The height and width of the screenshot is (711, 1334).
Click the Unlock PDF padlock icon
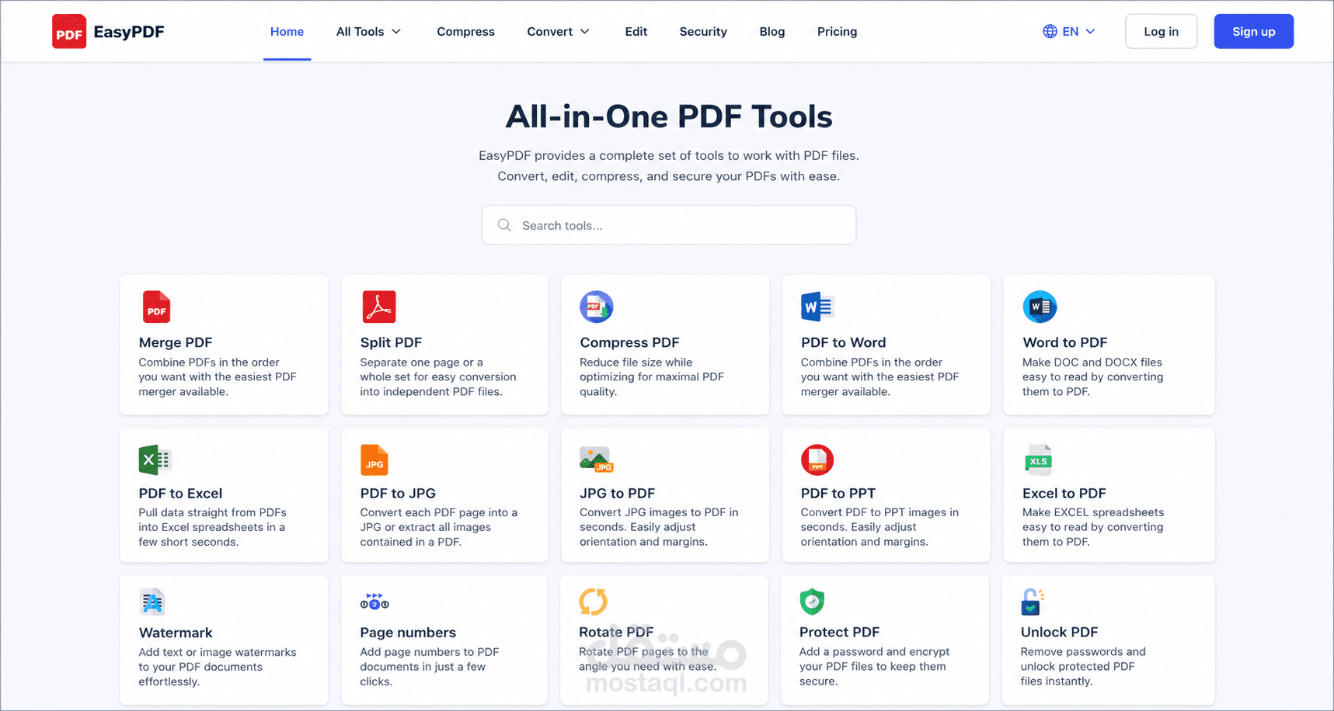coord(1032,602)
